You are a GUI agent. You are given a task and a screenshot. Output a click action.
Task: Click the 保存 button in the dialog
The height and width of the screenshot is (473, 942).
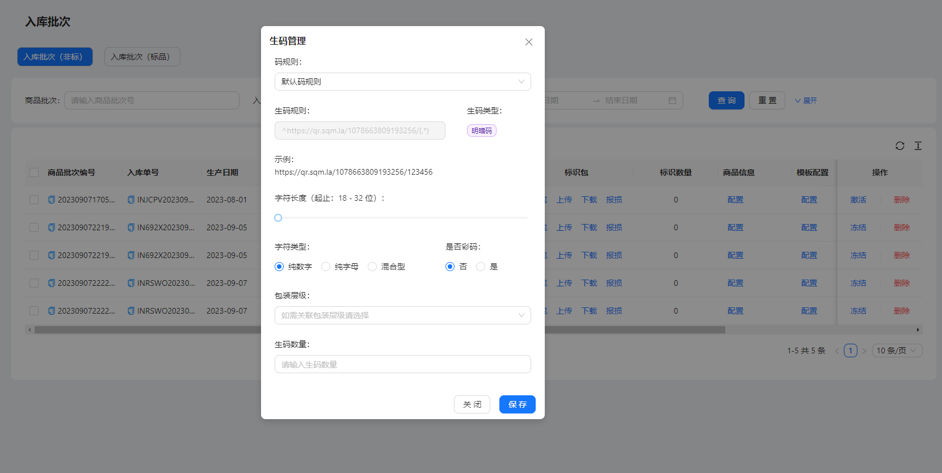coord(518,404)
